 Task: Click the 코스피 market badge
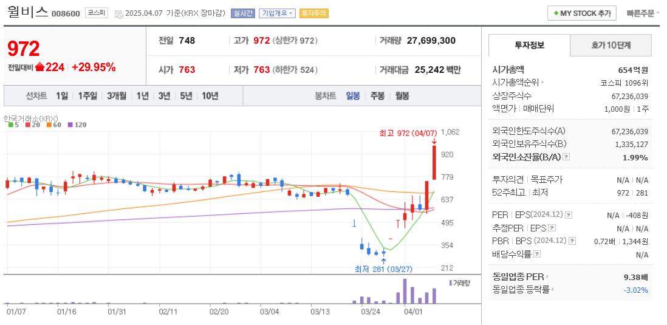click(96, 13)
